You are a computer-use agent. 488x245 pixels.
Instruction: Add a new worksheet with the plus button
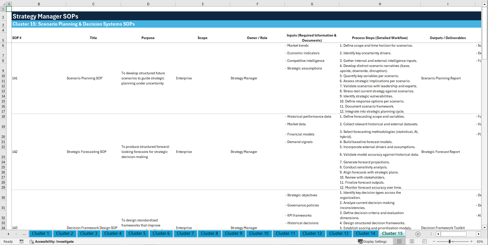tap(418, 234)
